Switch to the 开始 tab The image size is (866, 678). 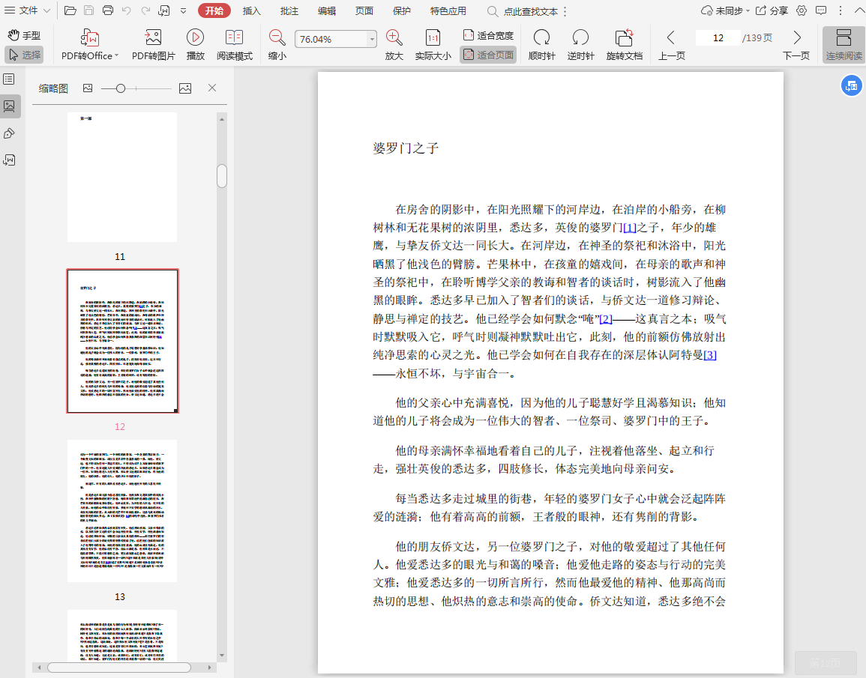point(214,11)
